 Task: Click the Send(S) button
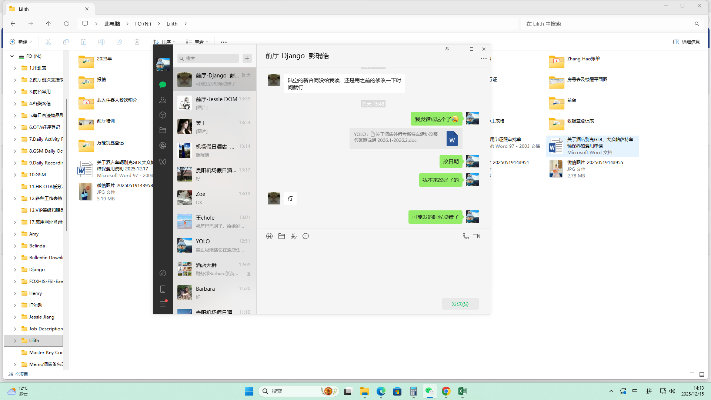click(460, 304)
